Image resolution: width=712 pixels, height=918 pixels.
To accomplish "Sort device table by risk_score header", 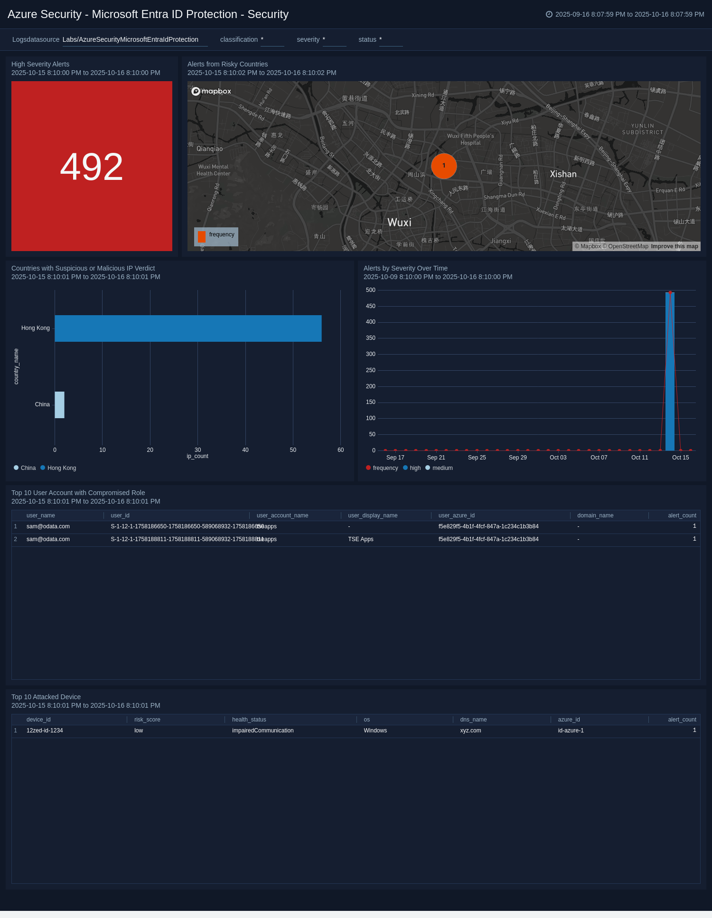I will [147, 720].
